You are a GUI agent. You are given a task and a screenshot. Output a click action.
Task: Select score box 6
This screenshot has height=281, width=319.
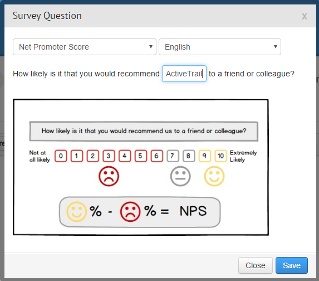(156, 156)
